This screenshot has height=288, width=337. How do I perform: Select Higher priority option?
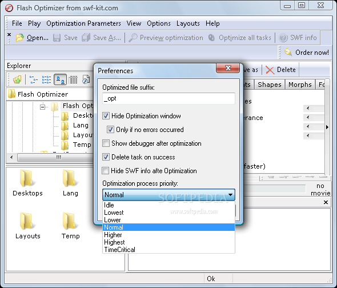[168, 235]
